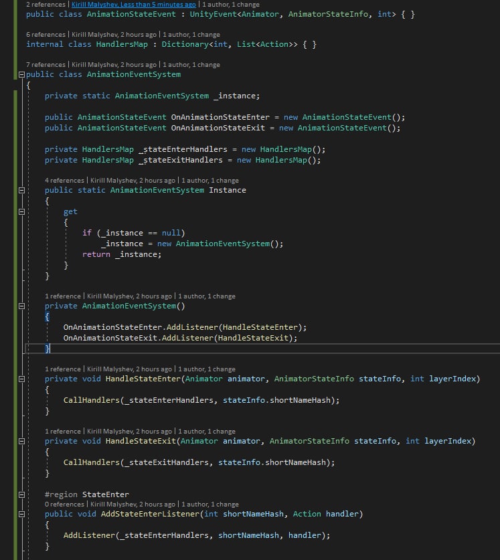The width and height of the screenshot is (500, 560).
Task: Open '1 author, 1 change' above AnimationEventSystem class
Action: pos(191,65)
